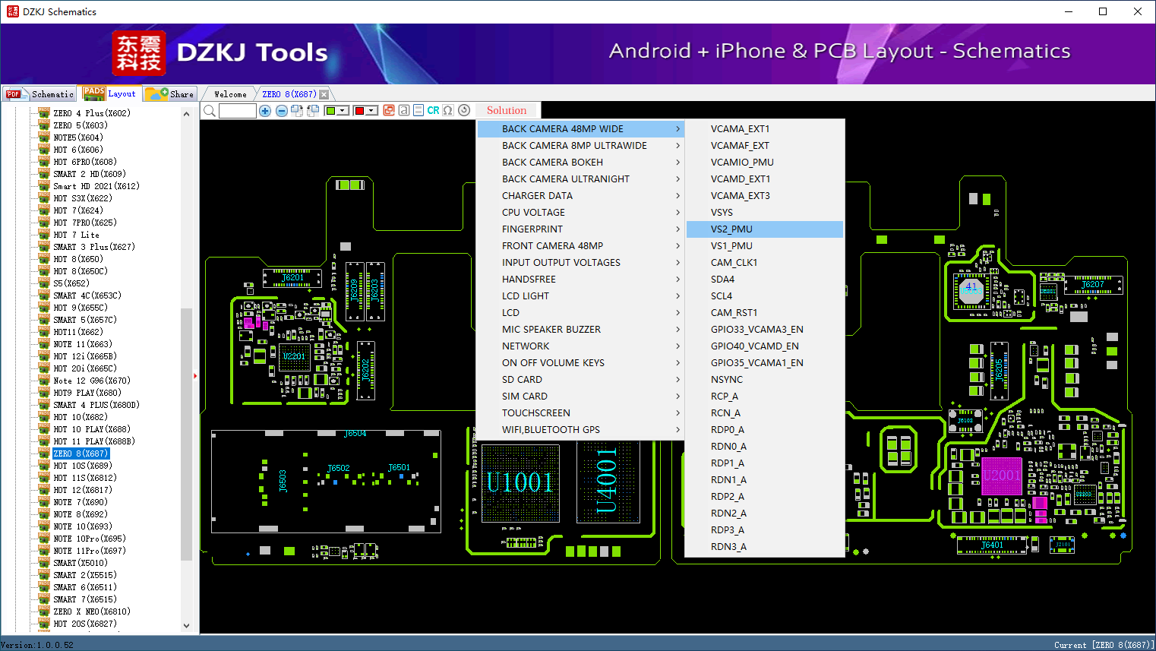This screenshot has width=1156, height=651.
Task: Open the BACK CAMERA 8MP ULTRAWIDE menu entry
Action: (x=580, y=146)
